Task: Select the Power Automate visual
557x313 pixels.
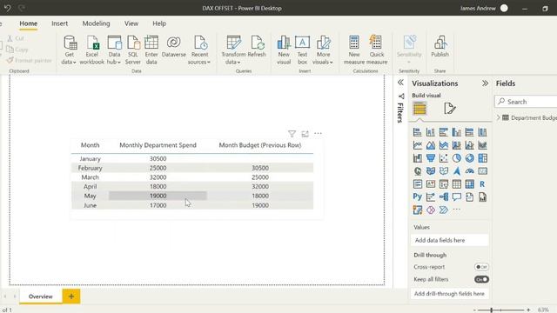Action: point(444,210)
